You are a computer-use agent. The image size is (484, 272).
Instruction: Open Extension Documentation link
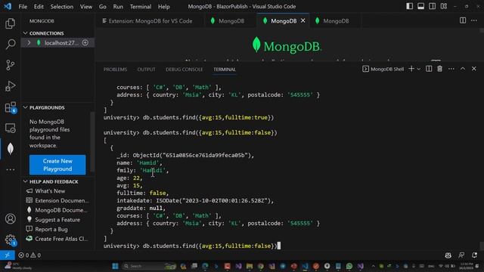pyautogui.click(x=62, y=200)
